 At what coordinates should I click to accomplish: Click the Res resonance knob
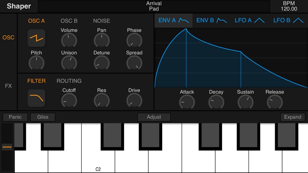101,100
